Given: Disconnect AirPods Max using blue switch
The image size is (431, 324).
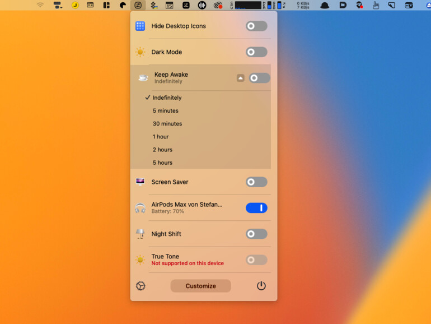Looking at the screenshot, I should coord(256,208).
